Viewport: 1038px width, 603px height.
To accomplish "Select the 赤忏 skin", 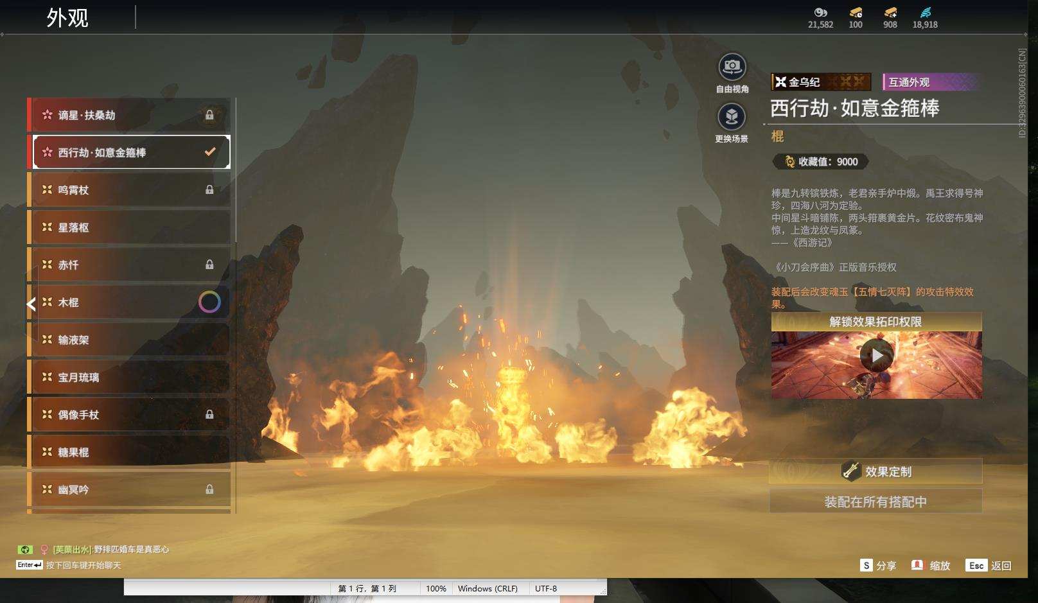I will point(129,265).
